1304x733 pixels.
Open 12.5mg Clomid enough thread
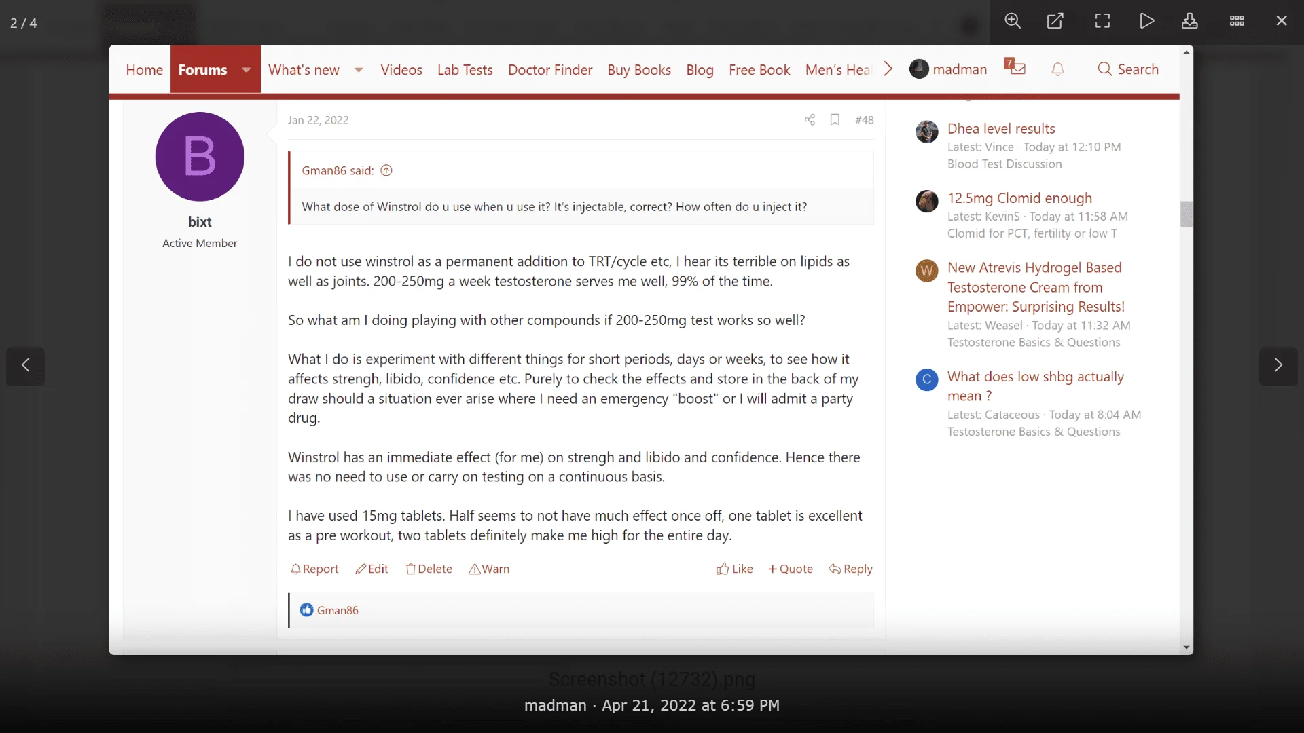[x=1019, y=198]
